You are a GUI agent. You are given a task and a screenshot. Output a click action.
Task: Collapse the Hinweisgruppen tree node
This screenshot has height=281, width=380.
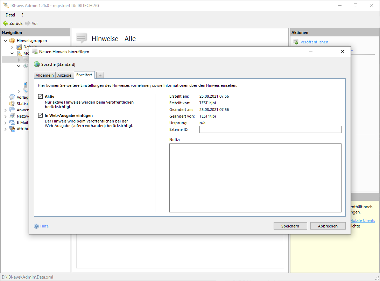6,41
